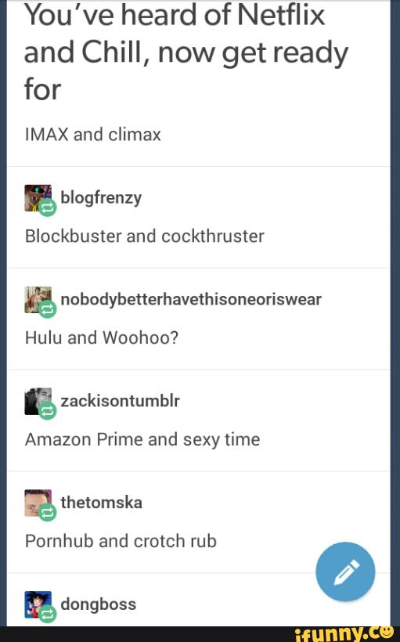Open thetomska's avatar image
Image resolution: width=400 pixels, height=642 pixels.
38,503
